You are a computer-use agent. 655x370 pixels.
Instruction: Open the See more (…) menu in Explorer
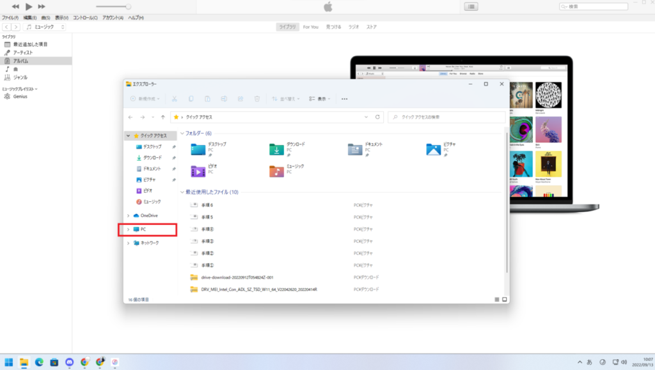click(x=344, y=99)
